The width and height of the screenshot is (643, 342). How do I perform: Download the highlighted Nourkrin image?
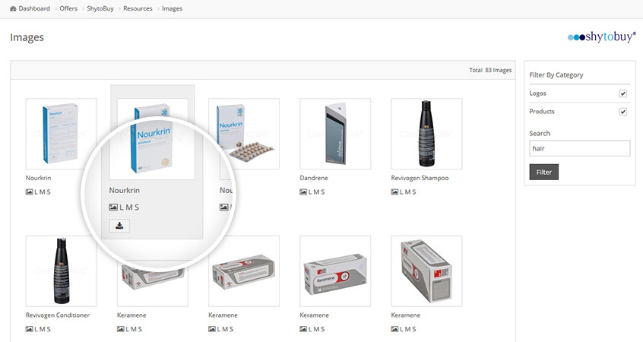point(119,226)
